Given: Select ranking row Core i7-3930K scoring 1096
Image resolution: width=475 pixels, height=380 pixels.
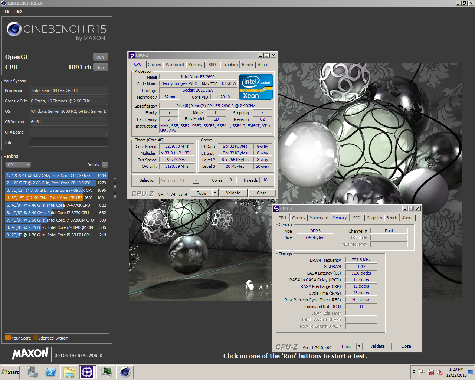Looking at the screenshot, I should click(x=56, y=190).
